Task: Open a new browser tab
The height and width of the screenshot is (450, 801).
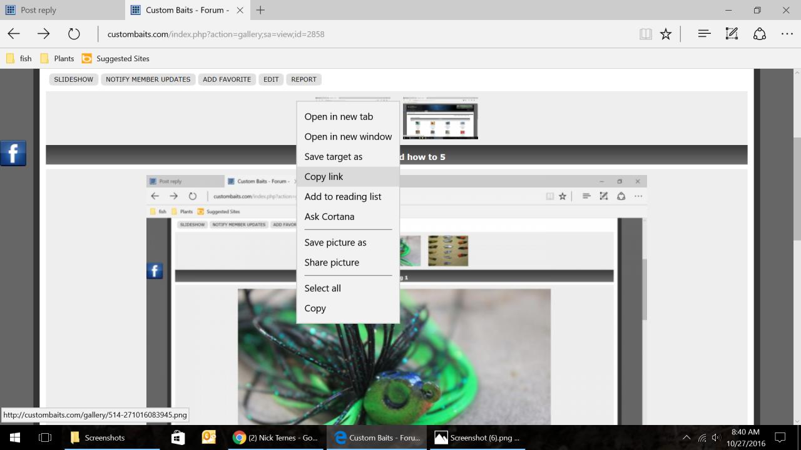Action: 260,10
